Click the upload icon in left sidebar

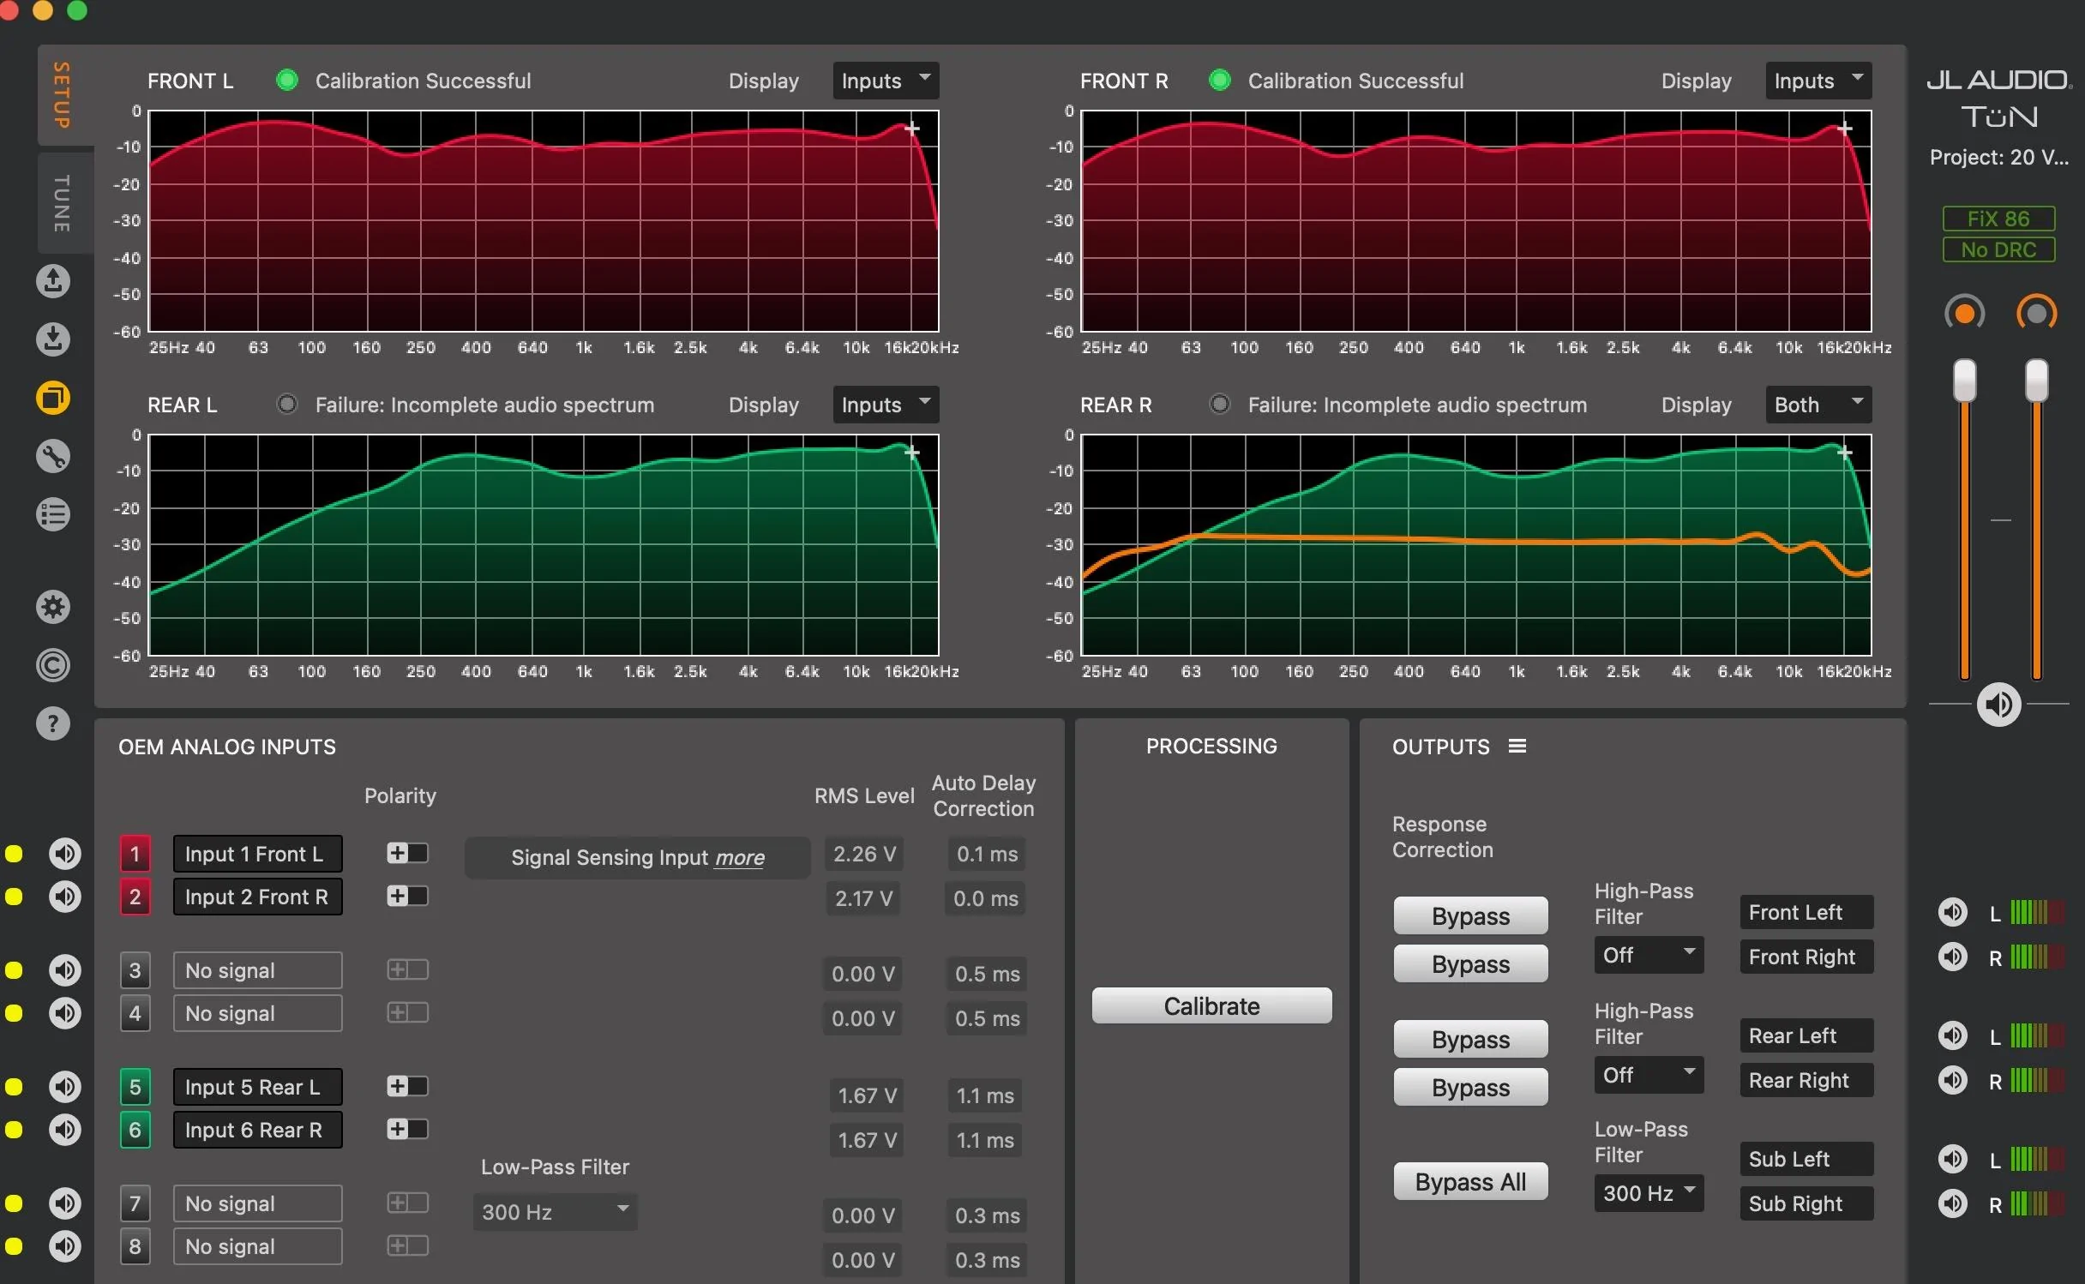53,281
